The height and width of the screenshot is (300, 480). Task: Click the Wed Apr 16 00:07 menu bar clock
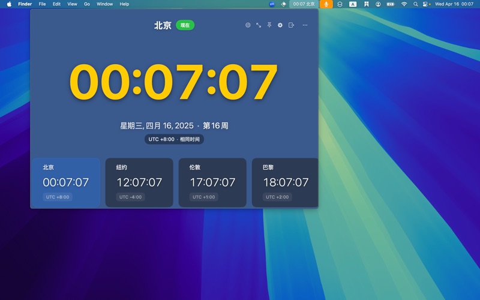[454, 4]
